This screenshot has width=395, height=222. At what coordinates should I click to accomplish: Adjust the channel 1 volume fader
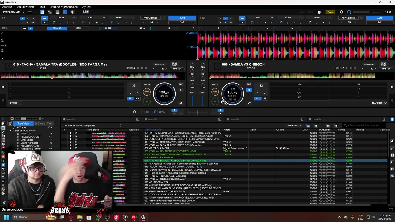pyautogui.click(x=192, y=100)
